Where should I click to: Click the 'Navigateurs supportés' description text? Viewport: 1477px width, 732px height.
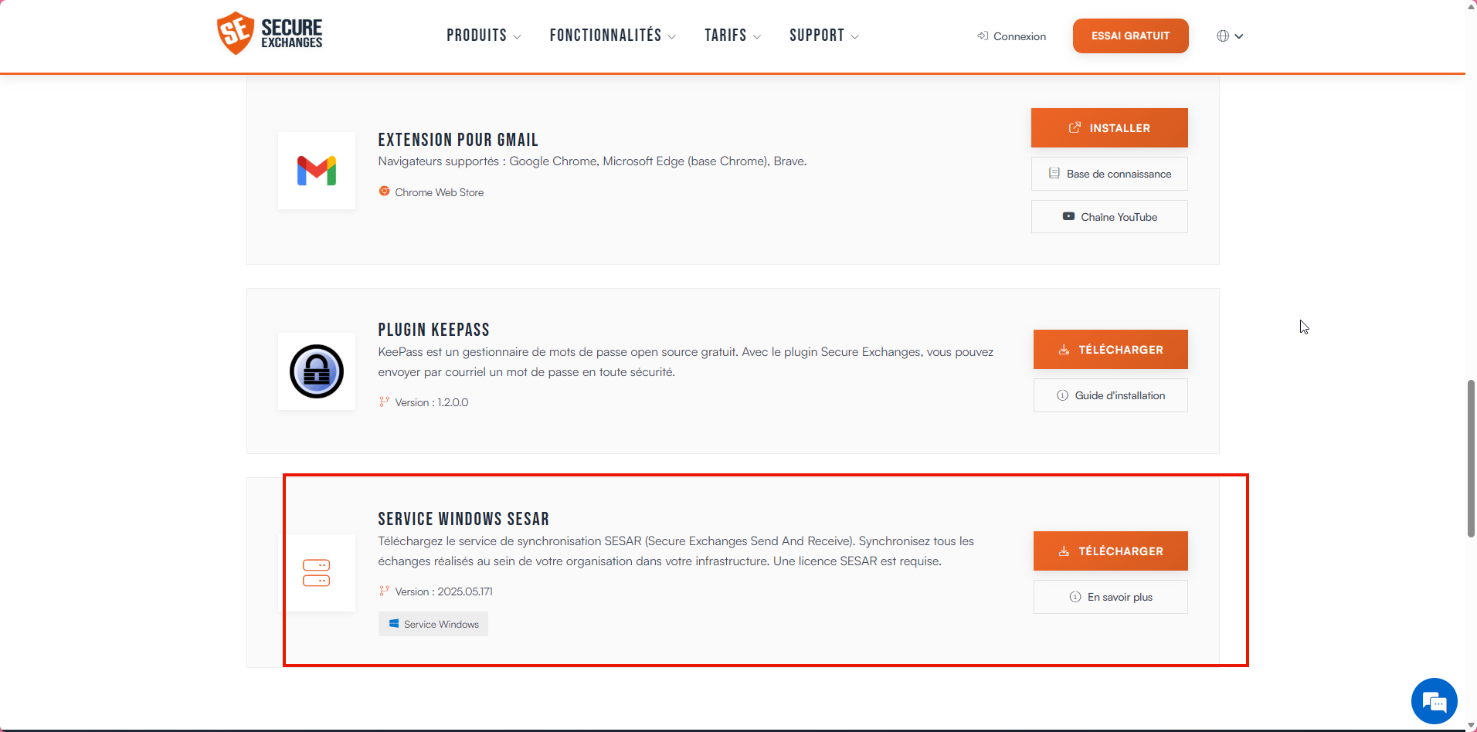pos(592,161)
